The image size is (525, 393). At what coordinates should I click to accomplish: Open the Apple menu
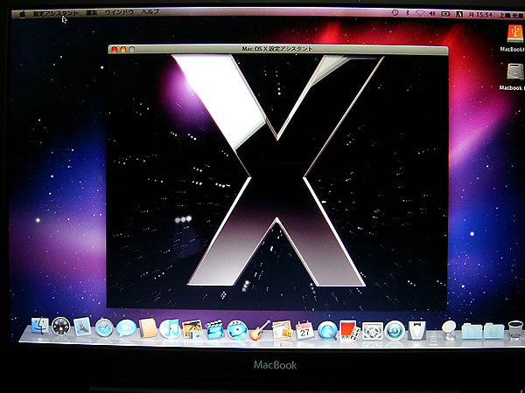[x=23, y=14]
